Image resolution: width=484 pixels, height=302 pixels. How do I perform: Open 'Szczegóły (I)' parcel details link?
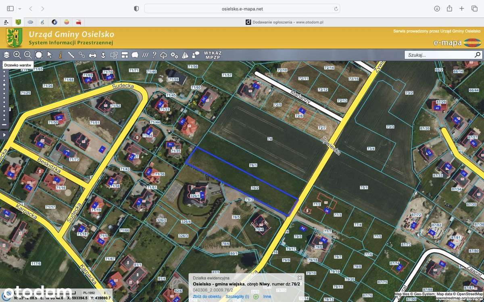click(237, 296)
